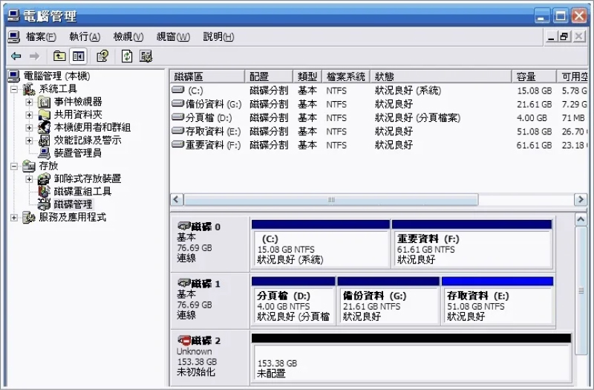Viewport: 594px width, 390px height.
Task: Select the 效能記錄及警示 icon
Action: (x=44, y=140)
